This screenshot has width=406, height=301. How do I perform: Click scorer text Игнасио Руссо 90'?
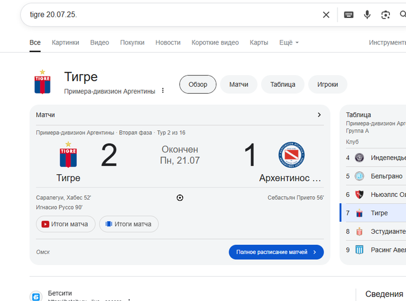pyautogui.click(x=59, y=207)
